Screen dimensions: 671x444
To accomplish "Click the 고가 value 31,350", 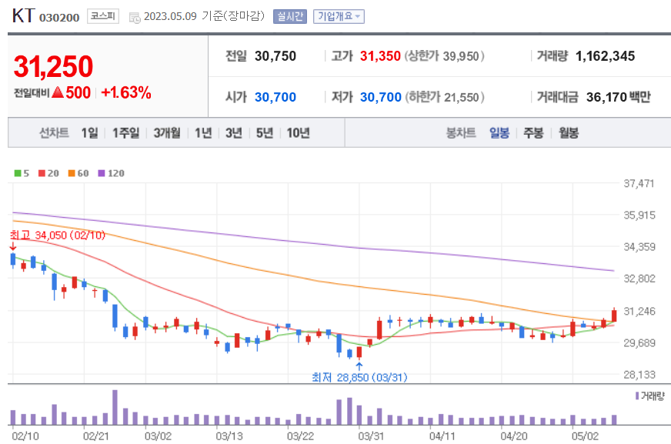I will [x=380, y=56].
